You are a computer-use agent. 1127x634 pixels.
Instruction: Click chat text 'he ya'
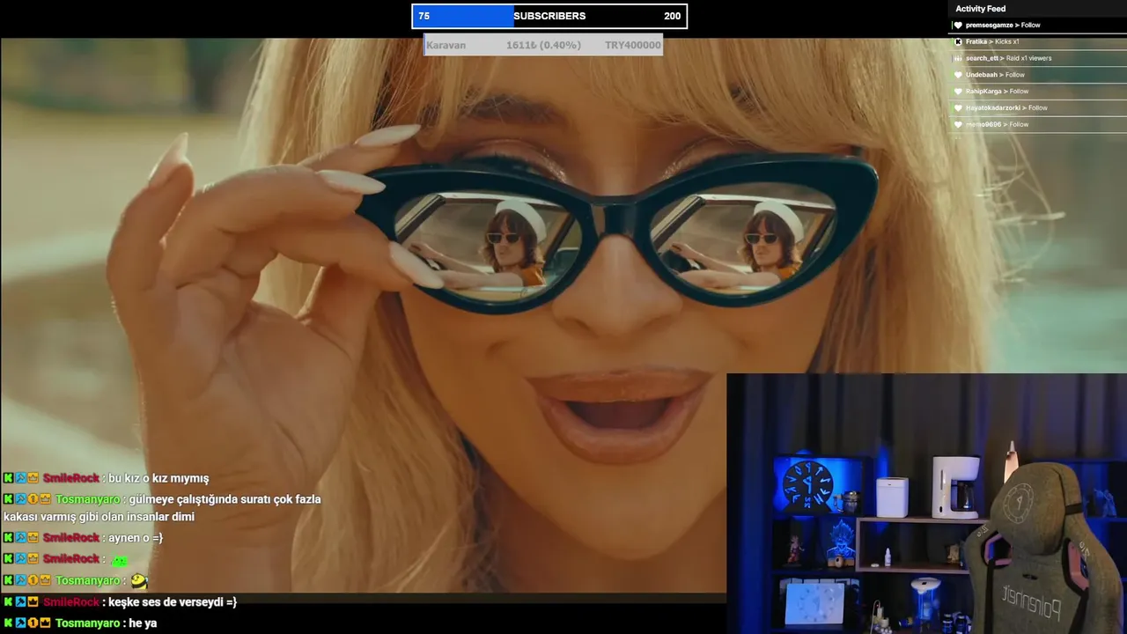(143, 623)
